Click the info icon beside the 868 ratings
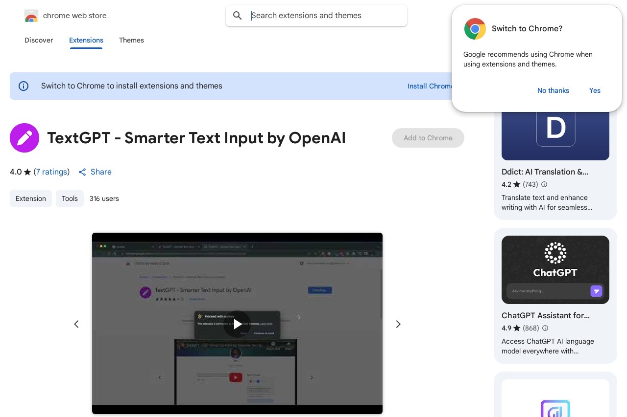The width and height of the screenshot is (627, 417). coord(545,328)
